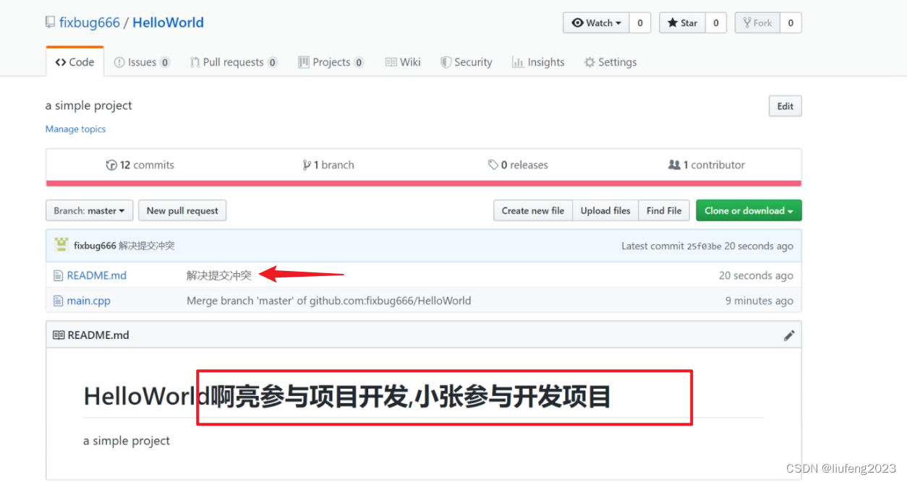Click the file icon beside main.cpp
Viewport: 907px width, 482px height.
pos(59,301)
